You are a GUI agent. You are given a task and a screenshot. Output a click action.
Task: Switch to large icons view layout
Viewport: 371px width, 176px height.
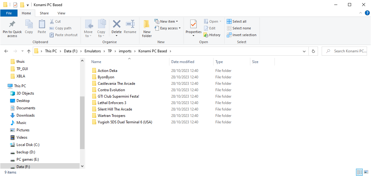pyautogui.click(x=366, y=172)
